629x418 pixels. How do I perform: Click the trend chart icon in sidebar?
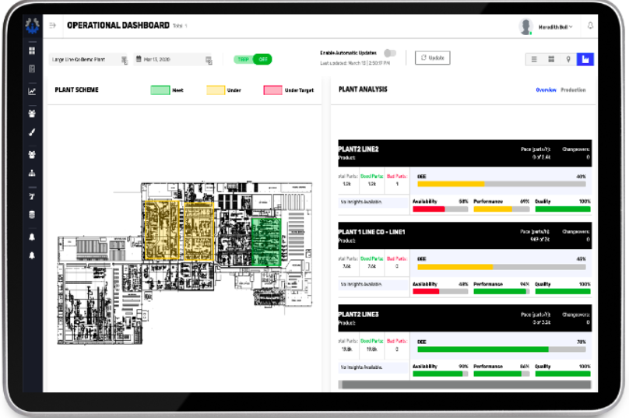32,91
